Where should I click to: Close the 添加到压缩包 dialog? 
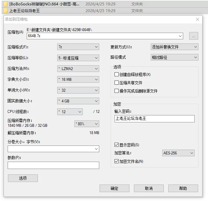point(198,19)
